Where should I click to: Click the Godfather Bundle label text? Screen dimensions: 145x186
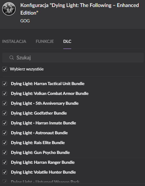click(39, 113)
